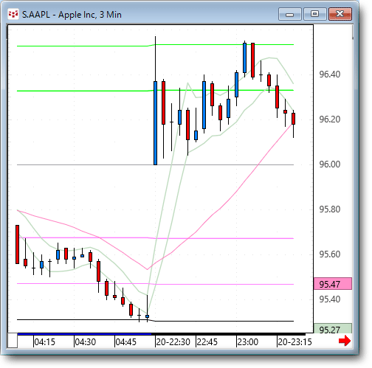Click the 20-22:30 time axis label
Viewport: 372px width, 368px height.
pos(173,342)
